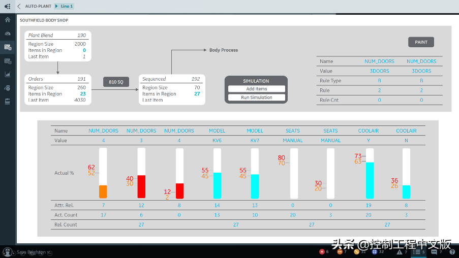Open the bar chart trends sidebar icon

7,74
